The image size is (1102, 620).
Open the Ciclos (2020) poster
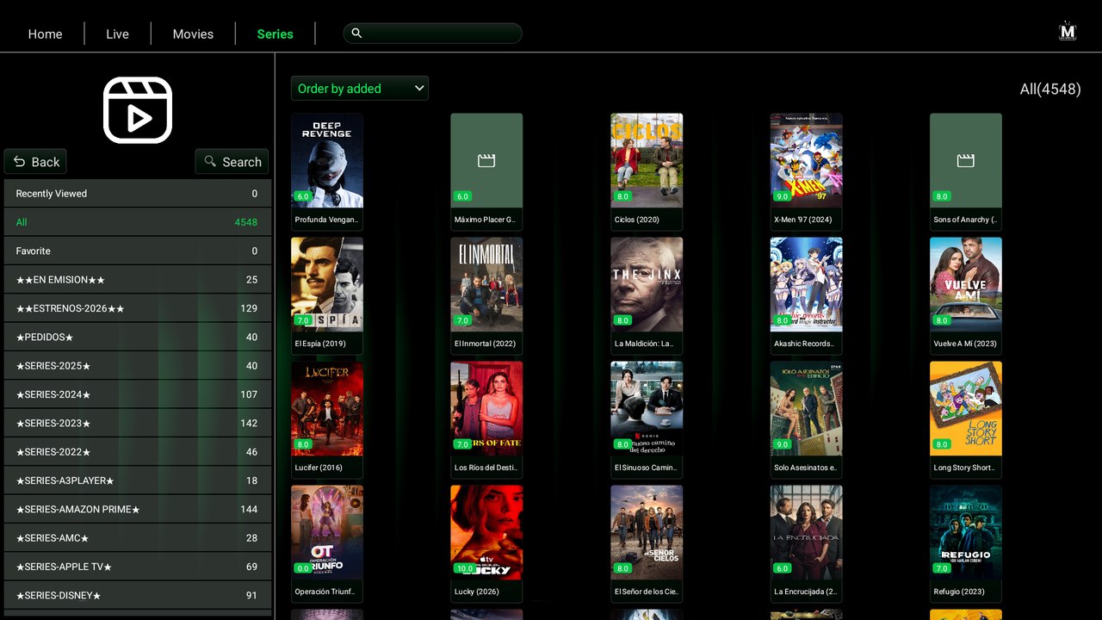pyautogui.click(x=647, y=160)
